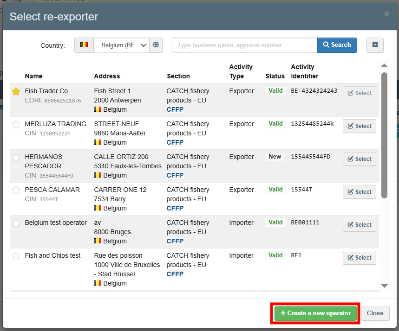Viewport: 399px width, 331px height.
Task: Favorite the Belgium test operator row
Action: tap(16, 223)
